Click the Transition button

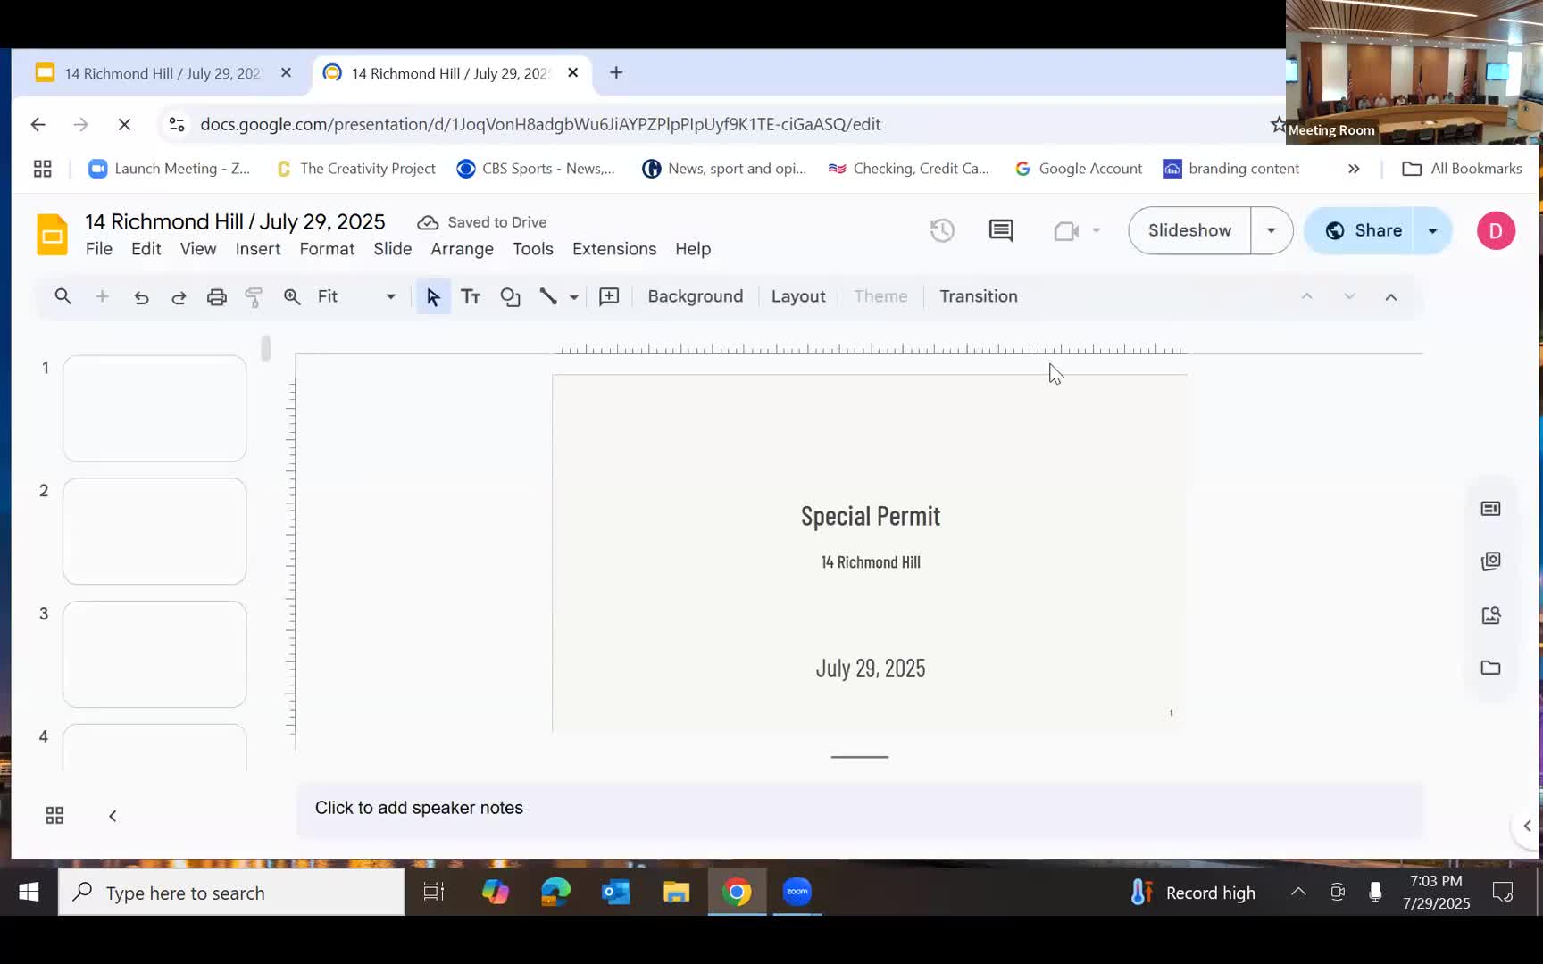click(x=979, y=296)
